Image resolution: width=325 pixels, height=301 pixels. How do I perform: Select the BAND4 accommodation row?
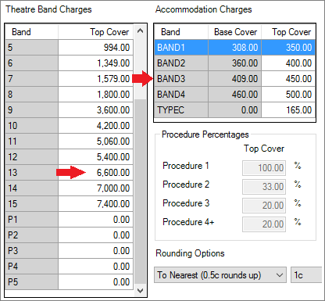pos(234,95)
